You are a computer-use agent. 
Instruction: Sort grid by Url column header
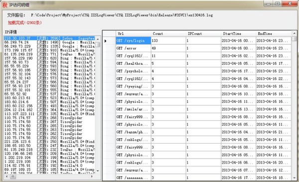134,34
